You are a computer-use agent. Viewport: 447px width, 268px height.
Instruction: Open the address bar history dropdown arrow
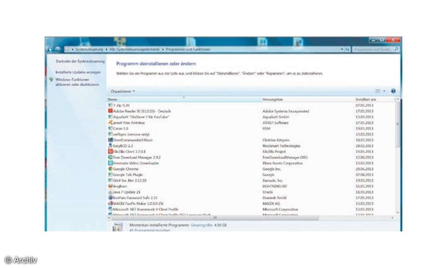click(x=342, y=49)
